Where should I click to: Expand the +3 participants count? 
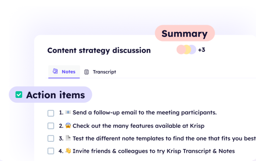[x=202, y=50]
